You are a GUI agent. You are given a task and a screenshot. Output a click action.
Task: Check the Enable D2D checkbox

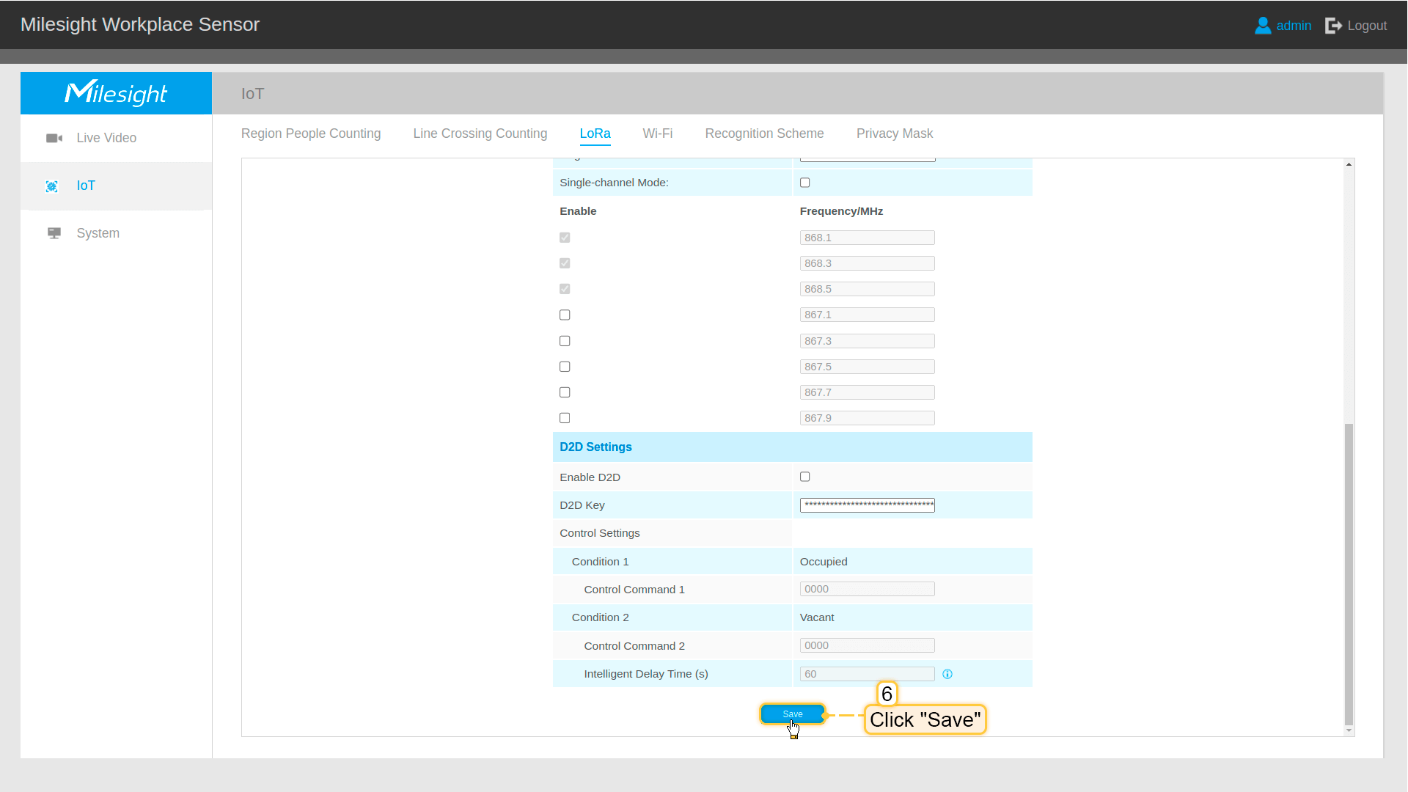(804, 477)
